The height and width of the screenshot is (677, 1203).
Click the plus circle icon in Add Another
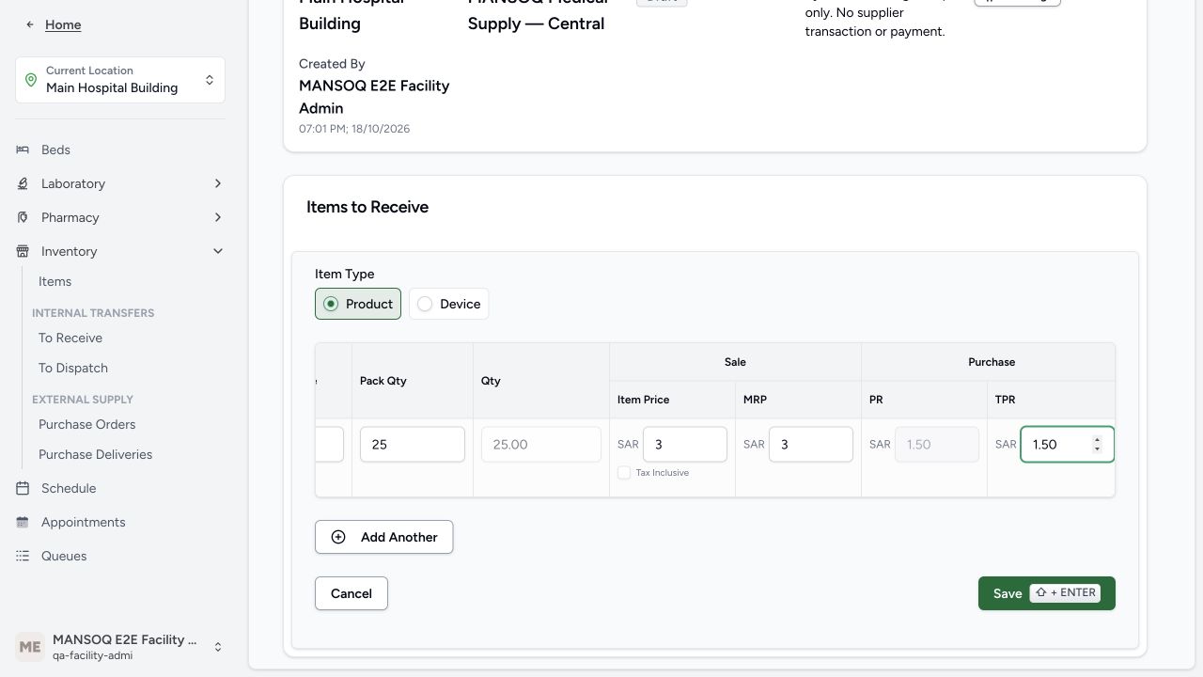pyautogui.click(x=338, y=537)
